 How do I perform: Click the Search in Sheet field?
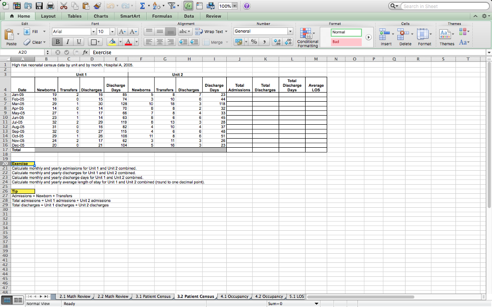tap(444, 6)
